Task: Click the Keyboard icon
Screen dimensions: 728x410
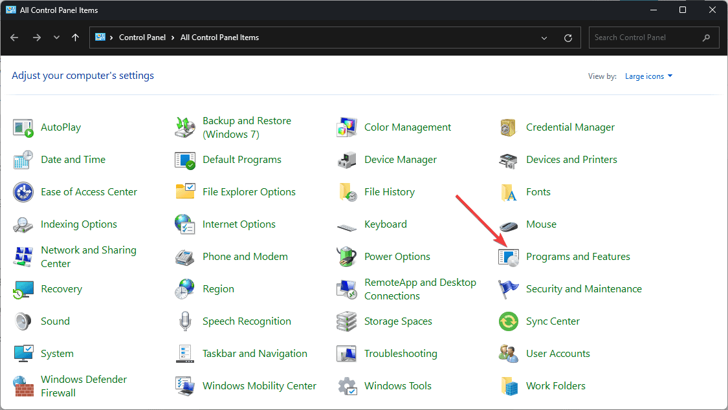Action: [x=346, y=227]
